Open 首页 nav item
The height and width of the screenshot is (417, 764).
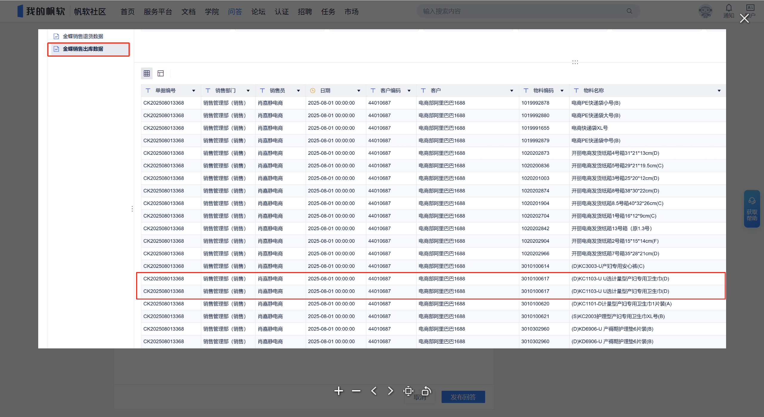point(127,12)
